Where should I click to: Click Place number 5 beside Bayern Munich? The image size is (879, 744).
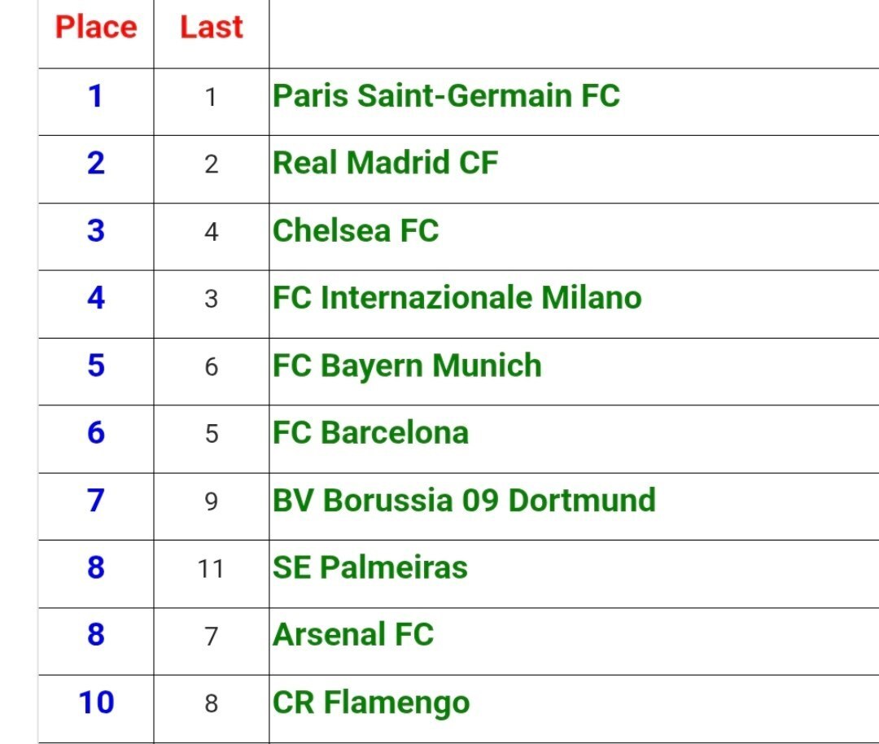[x=96, y=365]
